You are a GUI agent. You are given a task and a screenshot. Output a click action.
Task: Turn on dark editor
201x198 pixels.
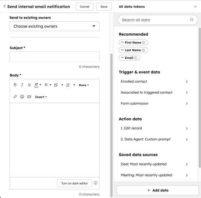[x=74, y=183]
